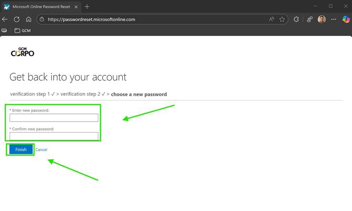Open the browser home page icon
Image resolution: width=352 pixels, height=211 pixels.
tap(28, 20)
